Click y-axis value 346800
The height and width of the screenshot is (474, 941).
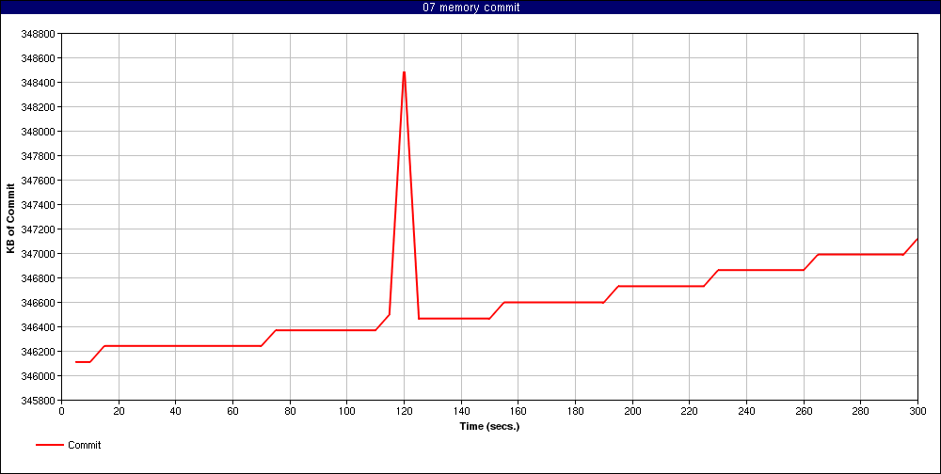point(38,278)
